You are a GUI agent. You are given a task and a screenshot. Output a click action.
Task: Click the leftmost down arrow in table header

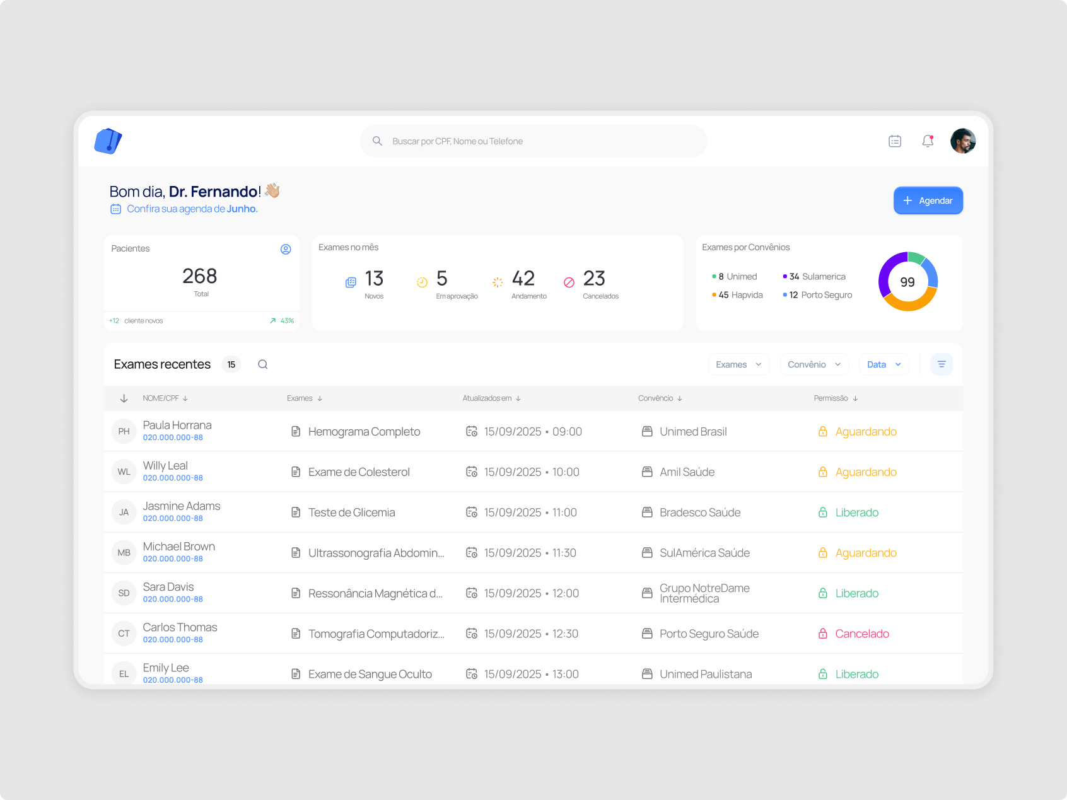pos(124,398)
